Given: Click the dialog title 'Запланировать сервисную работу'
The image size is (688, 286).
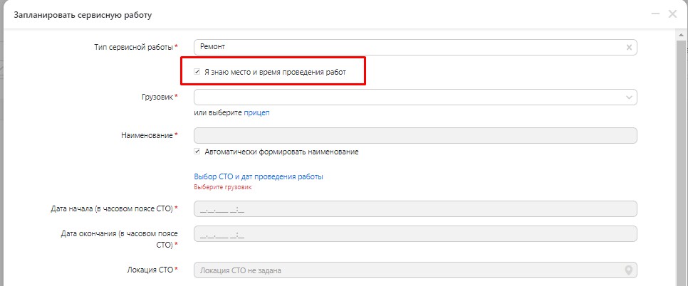Looking at the screenshot, I should point(83,14).
